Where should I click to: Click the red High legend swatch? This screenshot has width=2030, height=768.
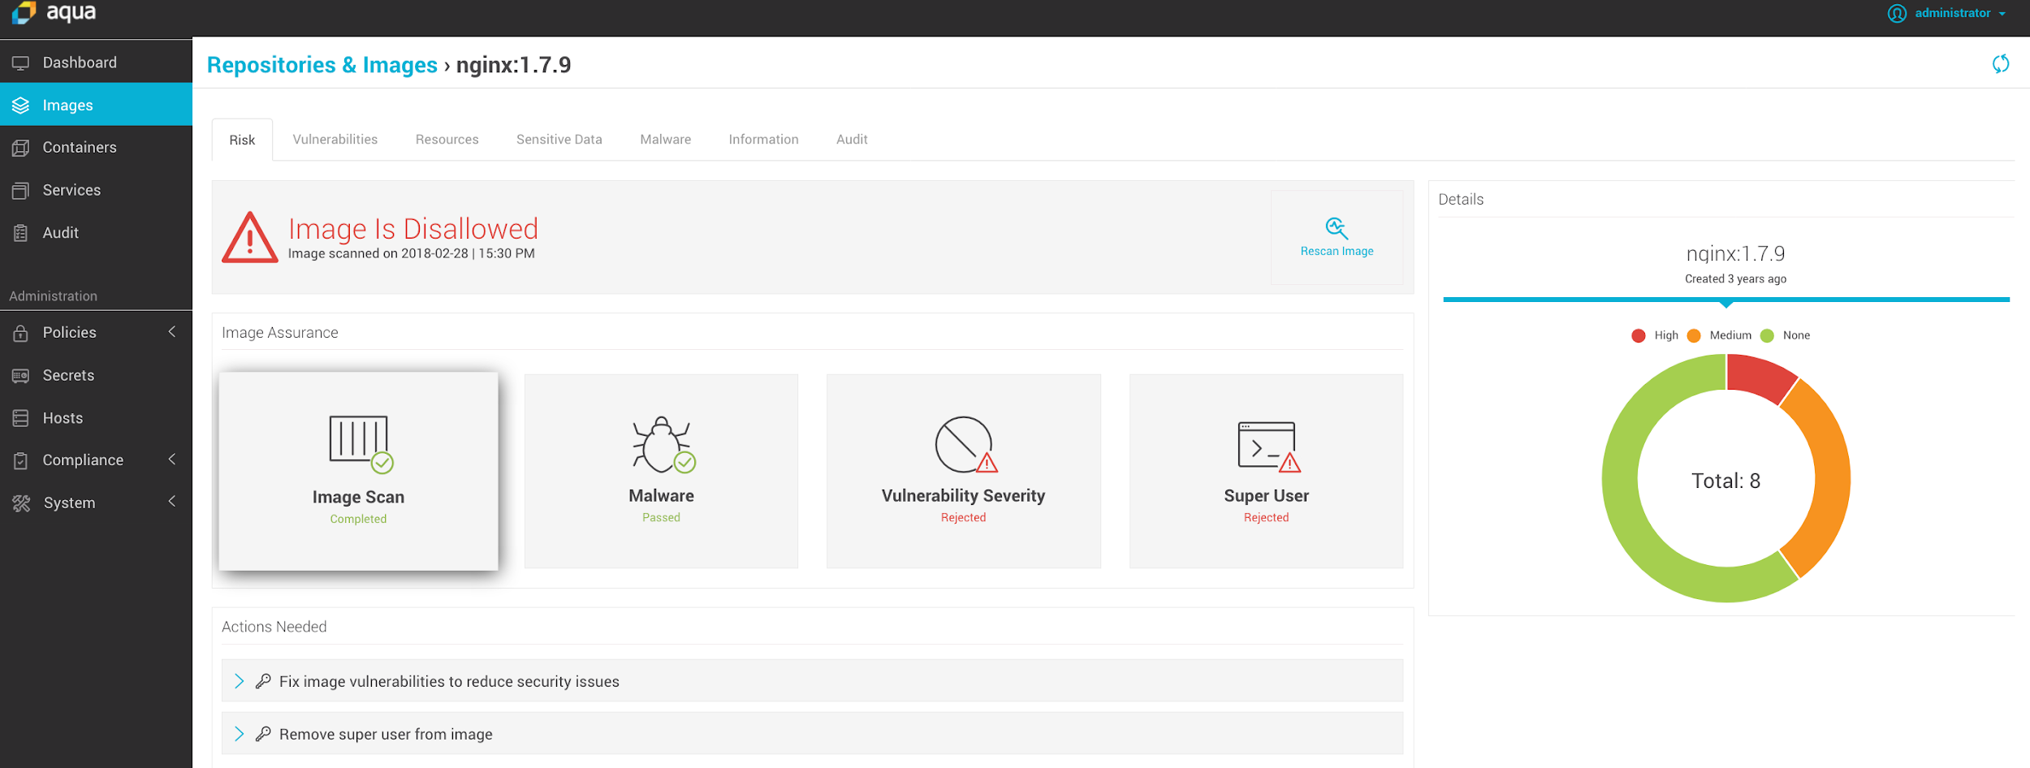point(1639,336)
